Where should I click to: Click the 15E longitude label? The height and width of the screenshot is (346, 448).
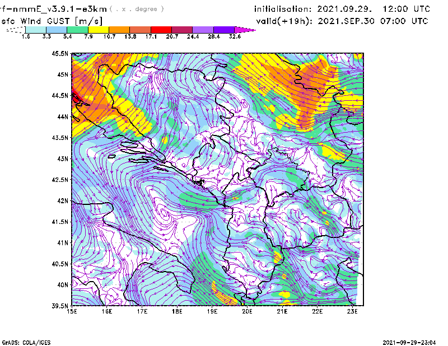point(72,311)
